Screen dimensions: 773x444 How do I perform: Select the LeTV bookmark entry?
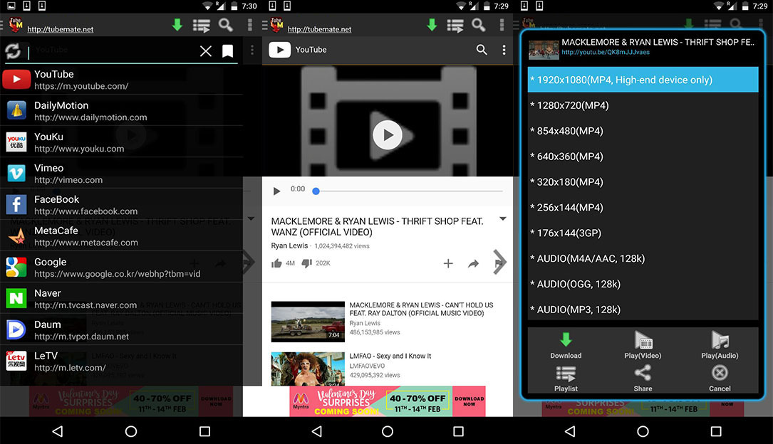pos(121,361)
